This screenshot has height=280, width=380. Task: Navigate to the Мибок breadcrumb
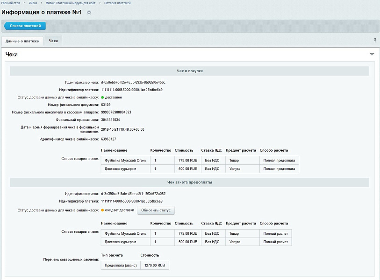pyautogui.click(x=33, y=3)
